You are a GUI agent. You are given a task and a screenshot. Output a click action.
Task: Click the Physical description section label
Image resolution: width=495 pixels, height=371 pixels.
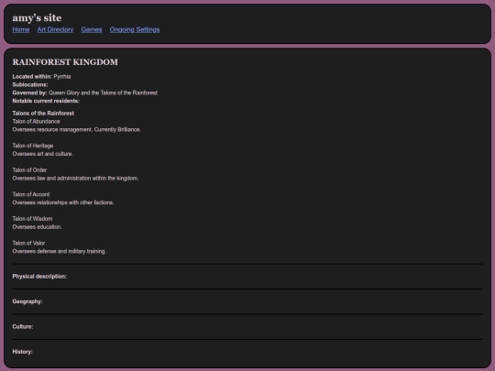[x=39, y=277]
